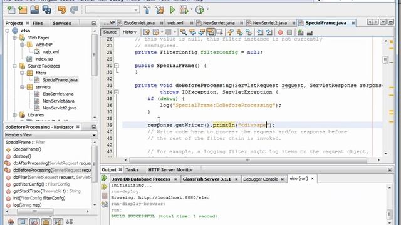Collapse the Source Packages node
The width and height of the screenshot is (401, 225).
tap(14, 66)
